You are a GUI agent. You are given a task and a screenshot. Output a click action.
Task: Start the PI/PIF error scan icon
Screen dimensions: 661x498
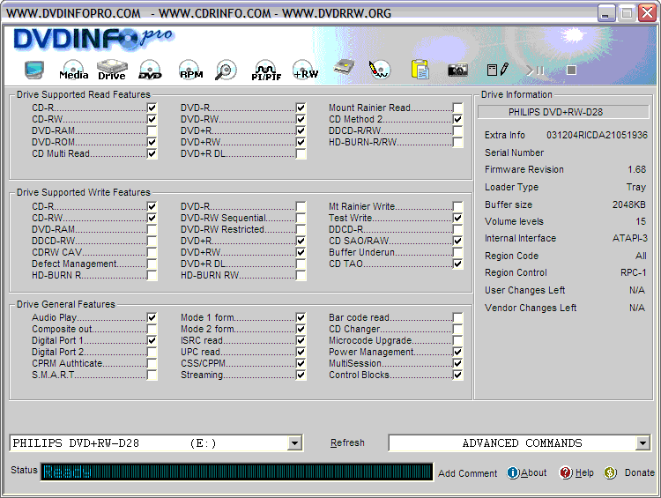click(266, 70)
